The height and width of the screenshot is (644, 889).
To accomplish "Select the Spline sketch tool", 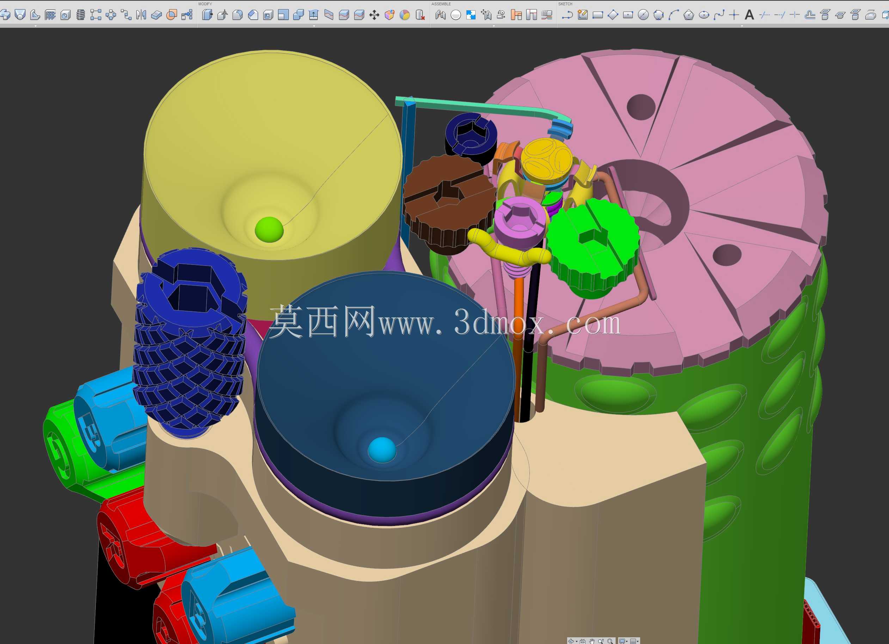I will pyautogui.click(x=719, y=15).
